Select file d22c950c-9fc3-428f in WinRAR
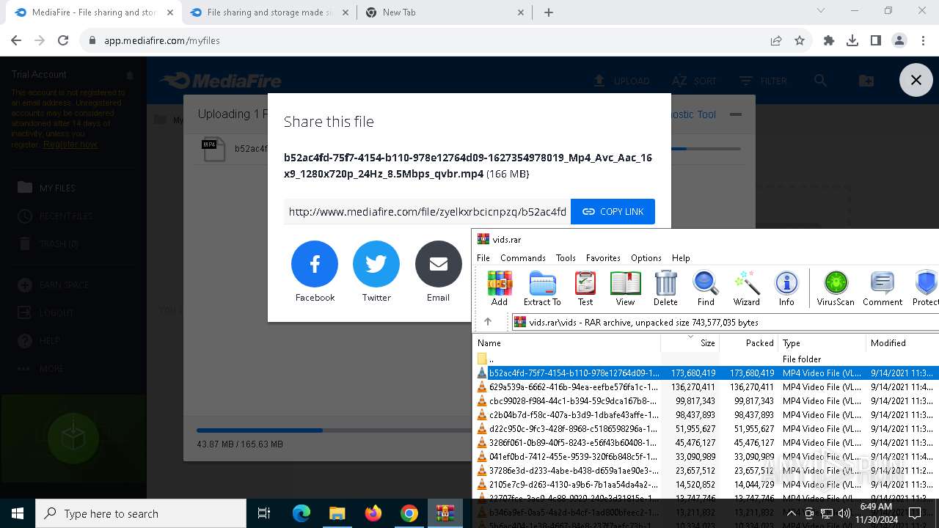Image resolution: width=939 pixels, height=528 pixels. (706, 429)
